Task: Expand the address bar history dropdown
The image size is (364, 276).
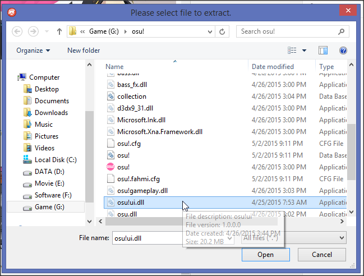Action: tap(210, 31)
